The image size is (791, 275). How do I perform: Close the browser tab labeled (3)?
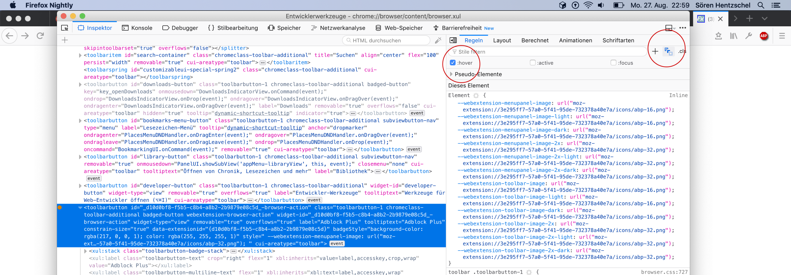[x=720, y=19]
